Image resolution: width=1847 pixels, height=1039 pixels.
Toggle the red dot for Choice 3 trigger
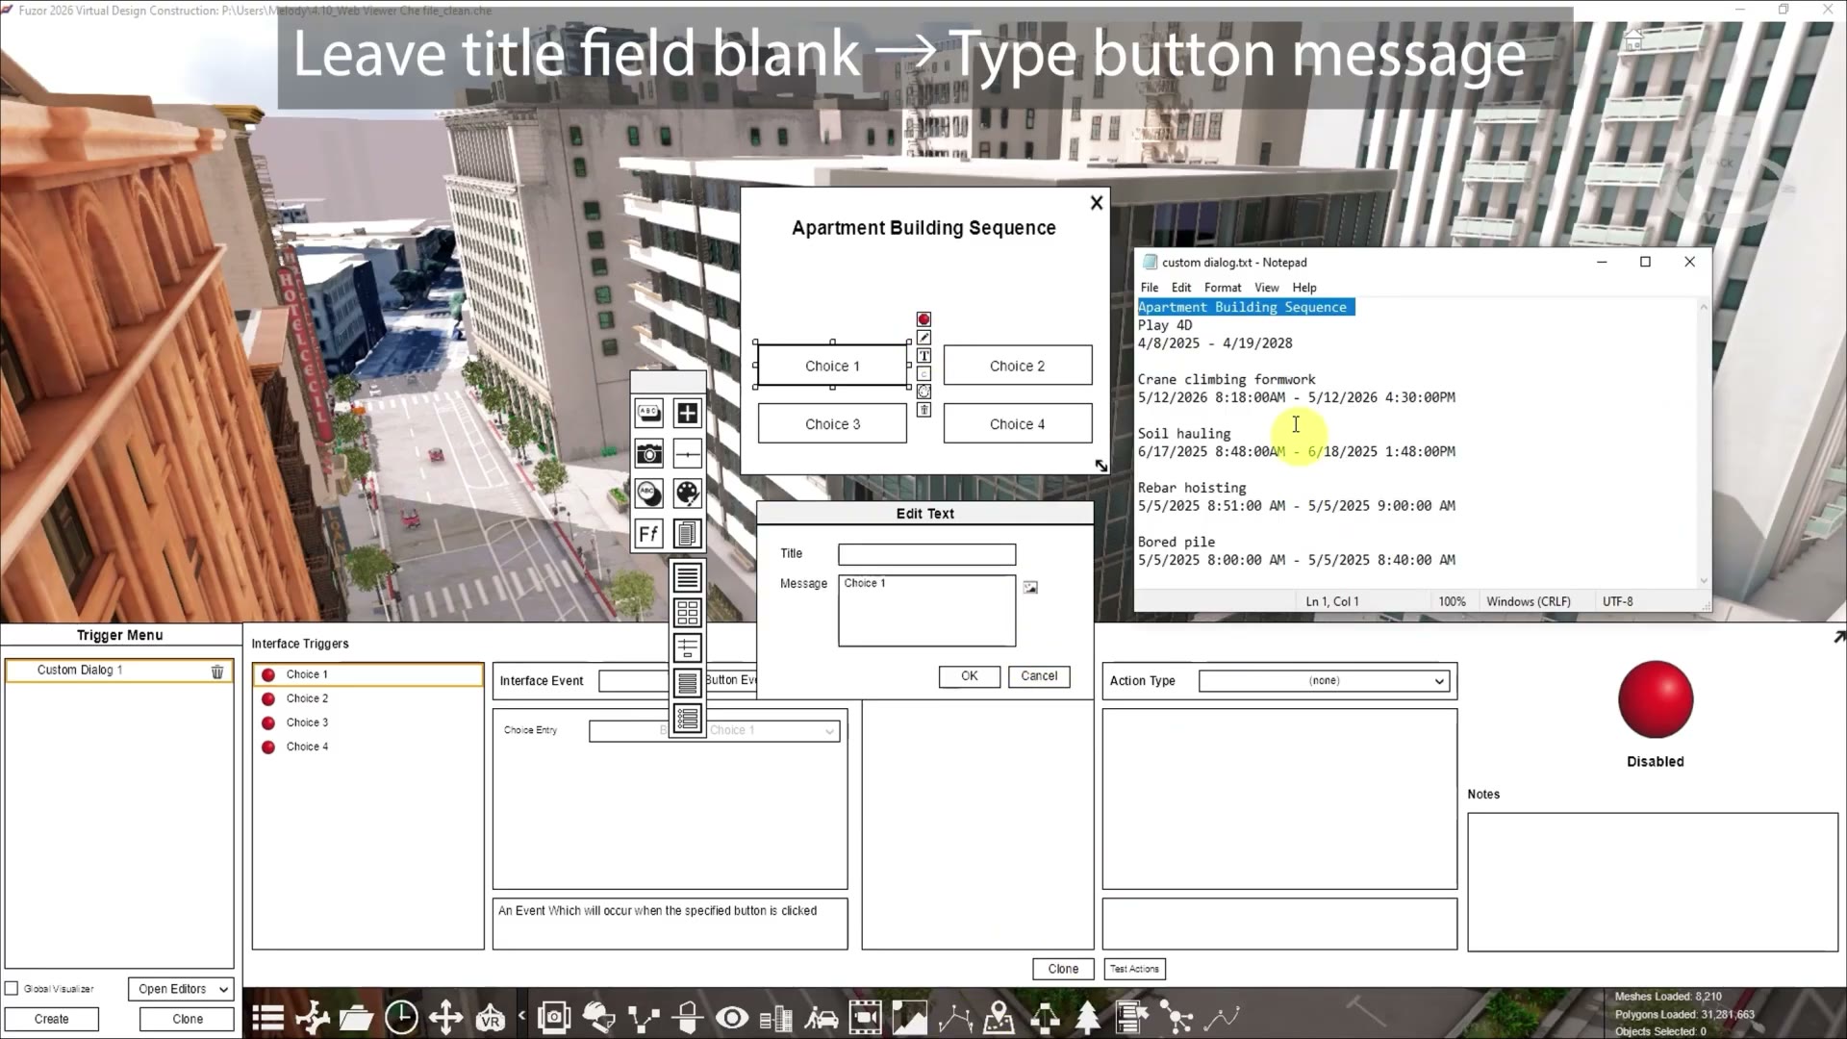[x=268, y=723]
